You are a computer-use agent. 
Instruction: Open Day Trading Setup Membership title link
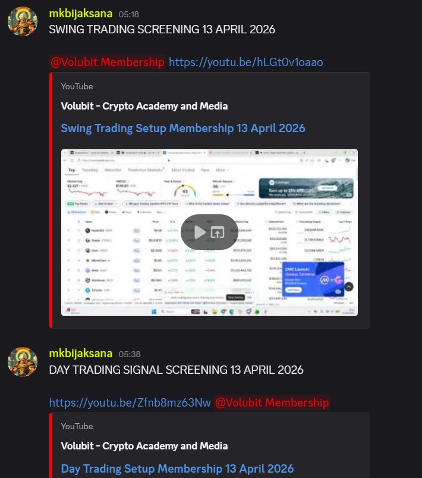(x=177, y=468)
